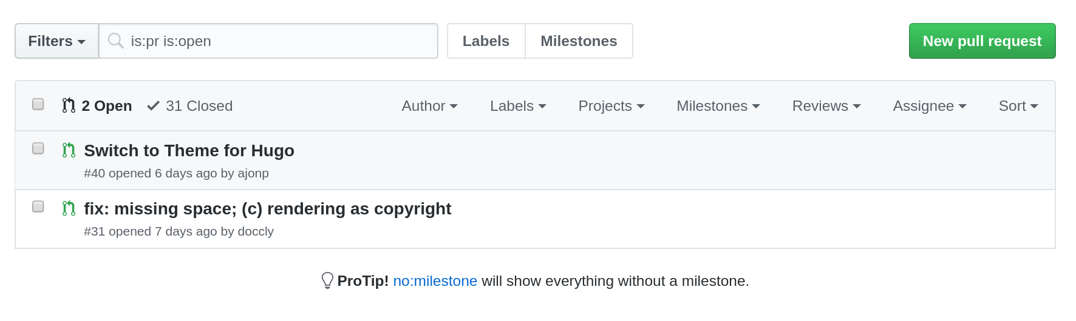Click the PR icon next to Switch to Theme for Hugo

tap(69, 150)
